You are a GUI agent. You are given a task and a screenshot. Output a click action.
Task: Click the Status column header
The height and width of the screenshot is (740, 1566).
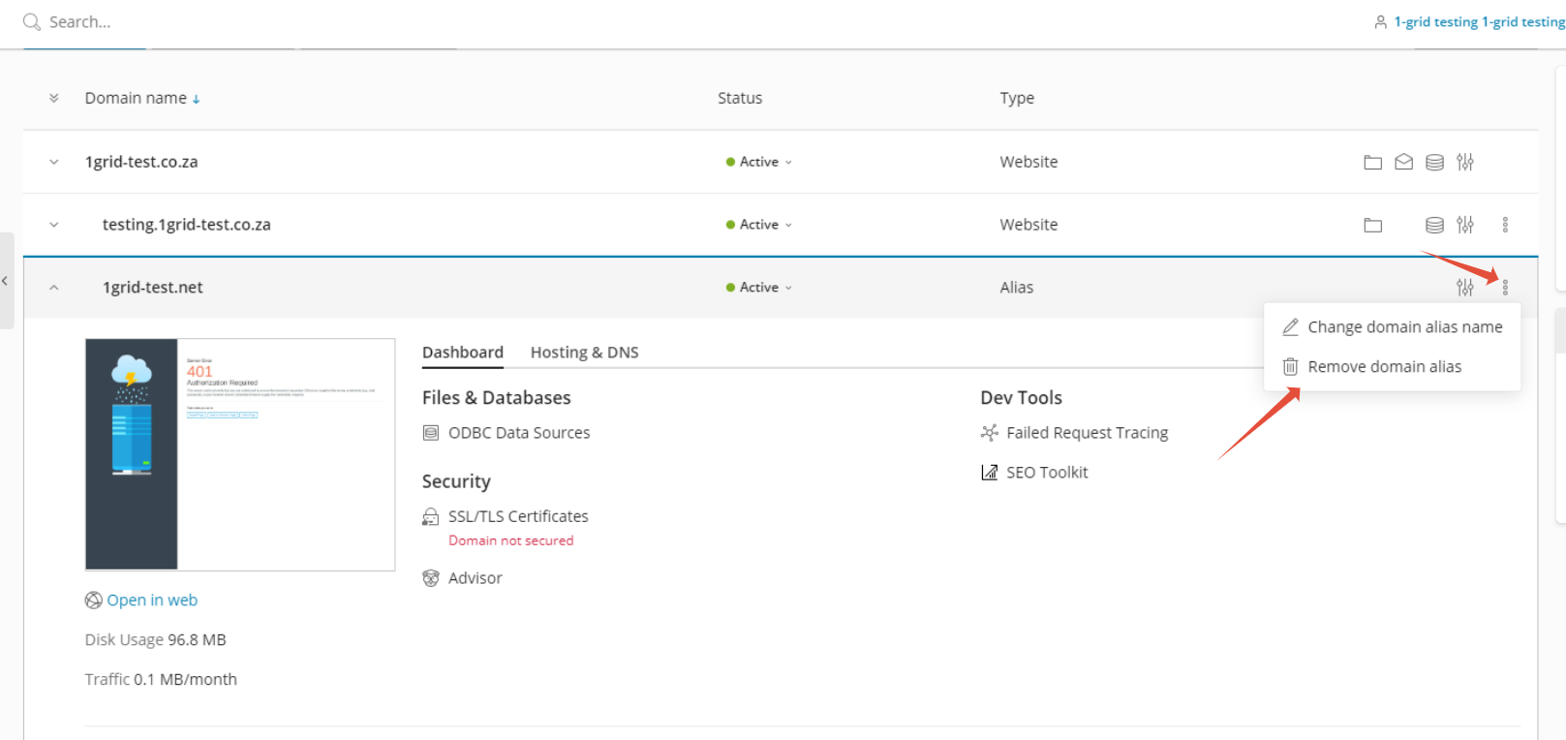tap(740, 98)
